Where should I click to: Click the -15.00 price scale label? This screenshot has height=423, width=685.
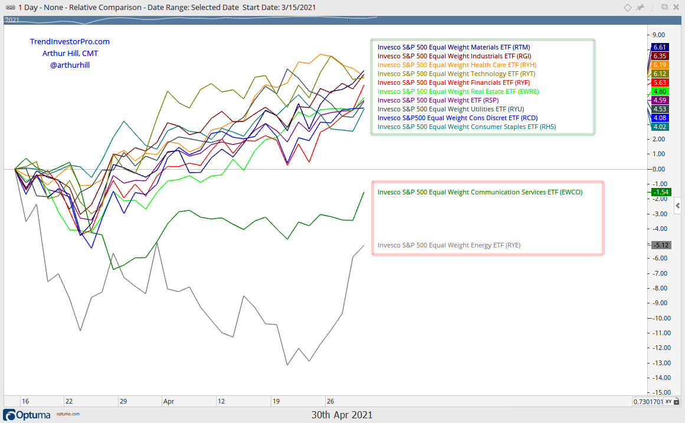tap(661, 392)
